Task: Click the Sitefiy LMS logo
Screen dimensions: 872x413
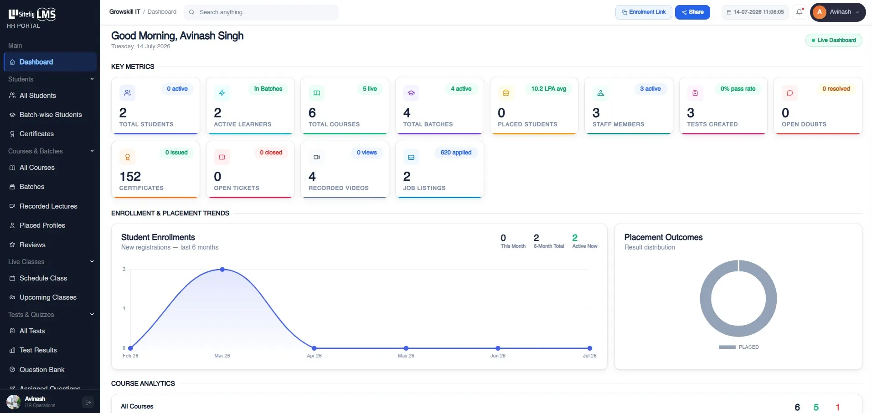Action: coord(32,14)
